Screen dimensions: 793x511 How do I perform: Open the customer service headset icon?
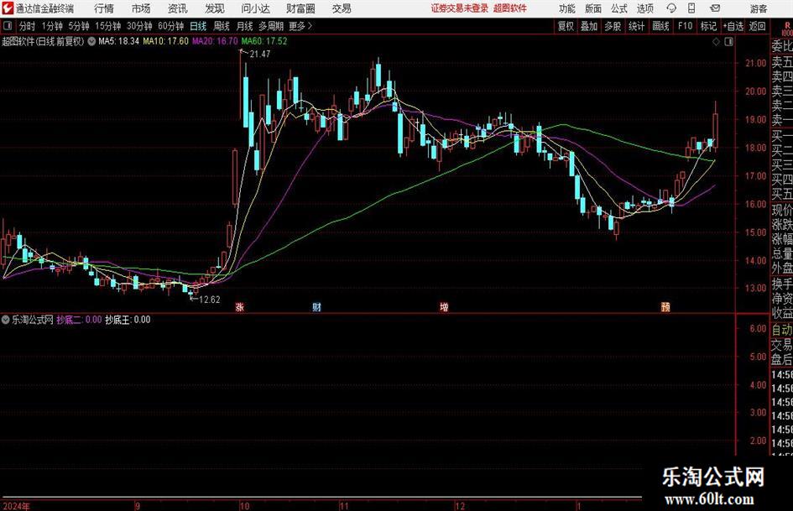671,8
